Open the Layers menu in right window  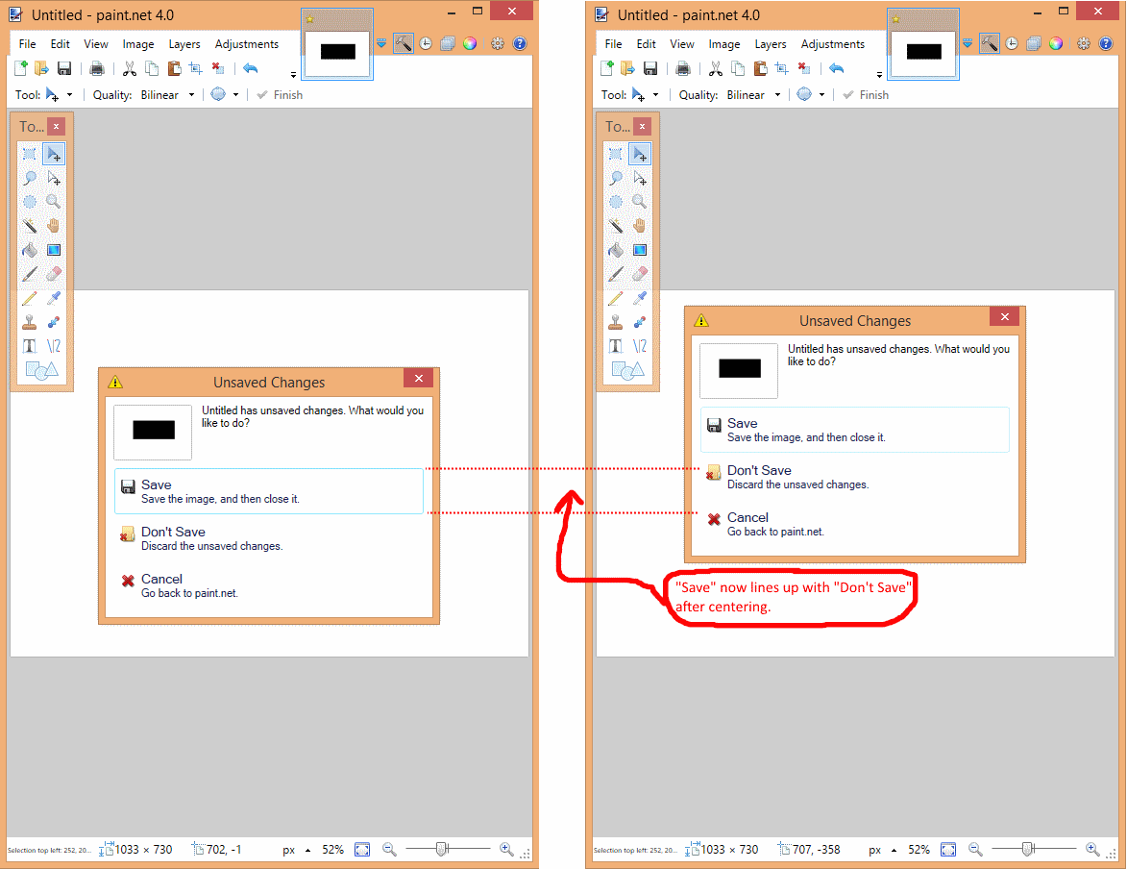click(771, 44)
